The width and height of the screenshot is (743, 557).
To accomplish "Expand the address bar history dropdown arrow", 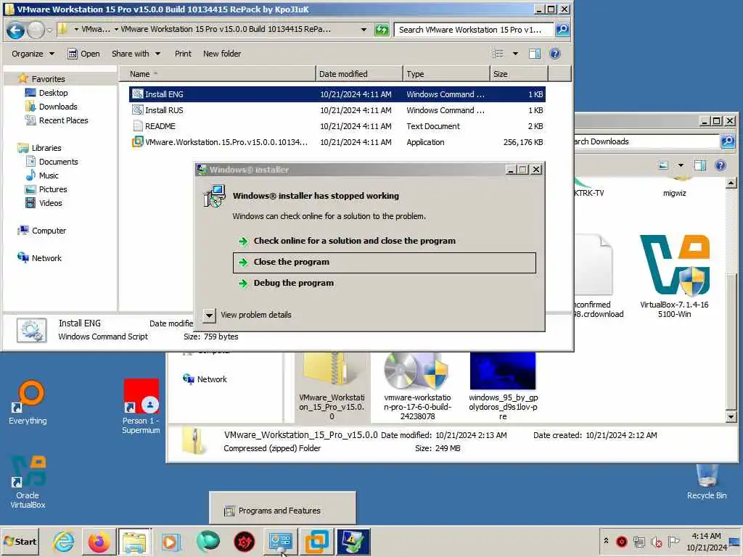I will (364, 30).
